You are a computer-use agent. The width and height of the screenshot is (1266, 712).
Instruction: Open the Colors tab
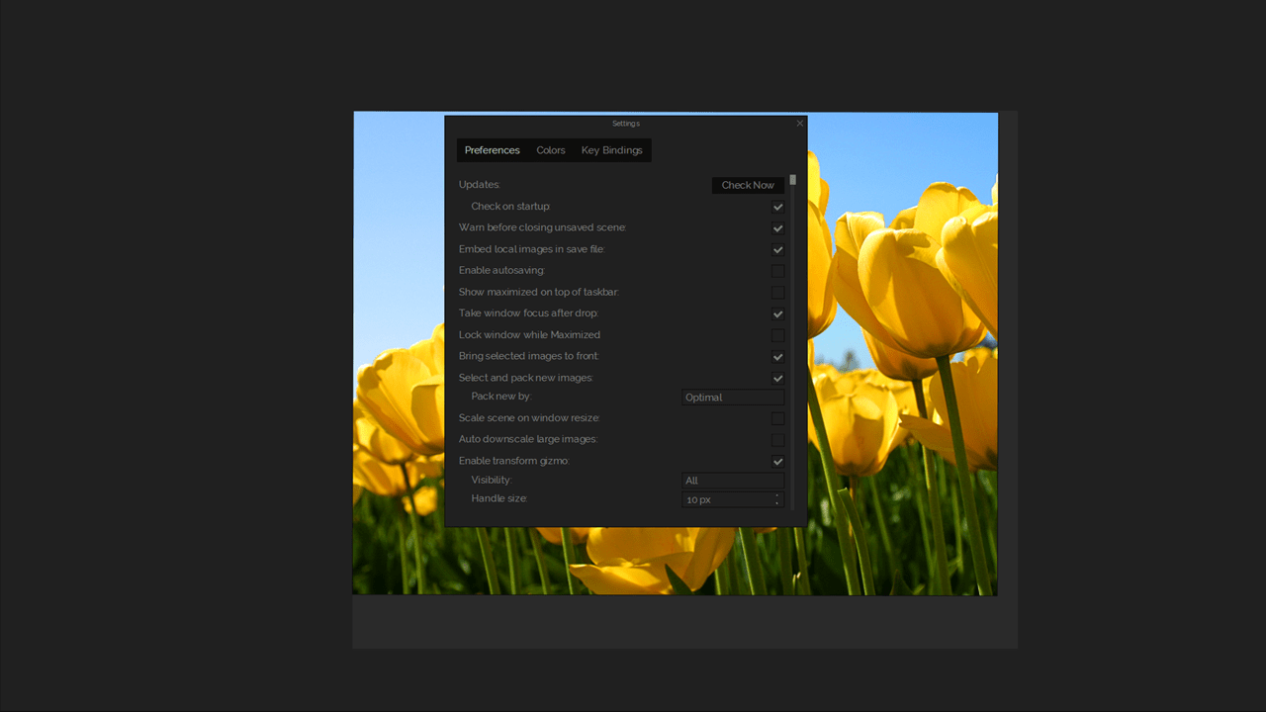coord(551,150)
